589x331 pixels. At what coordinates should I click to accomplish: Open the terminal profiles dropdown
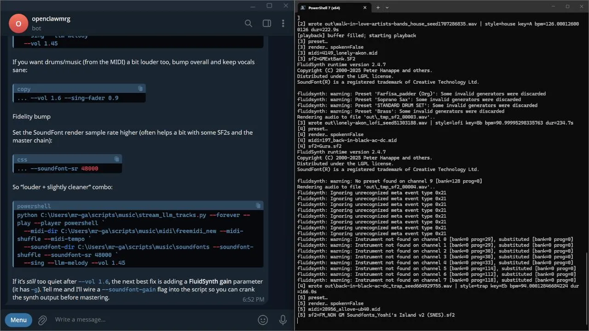click(387, 7)
